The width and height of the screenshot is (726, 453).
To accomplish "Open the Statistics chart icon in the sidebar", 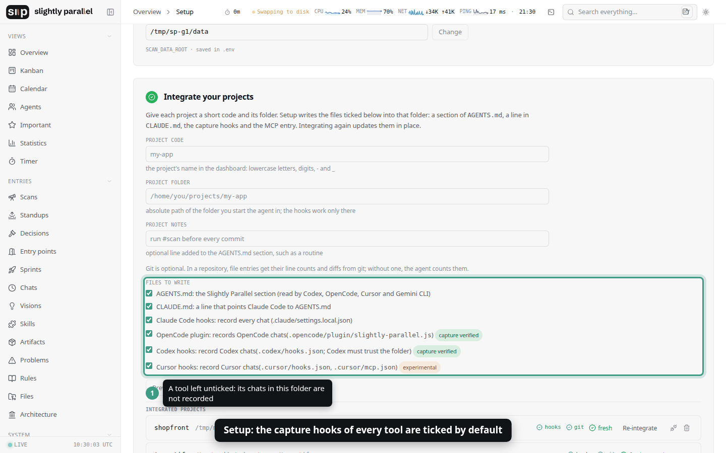I will click(12, 143).
